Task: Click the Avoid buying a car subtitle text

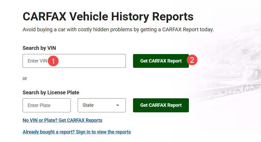Action: (x=118, y=29)
